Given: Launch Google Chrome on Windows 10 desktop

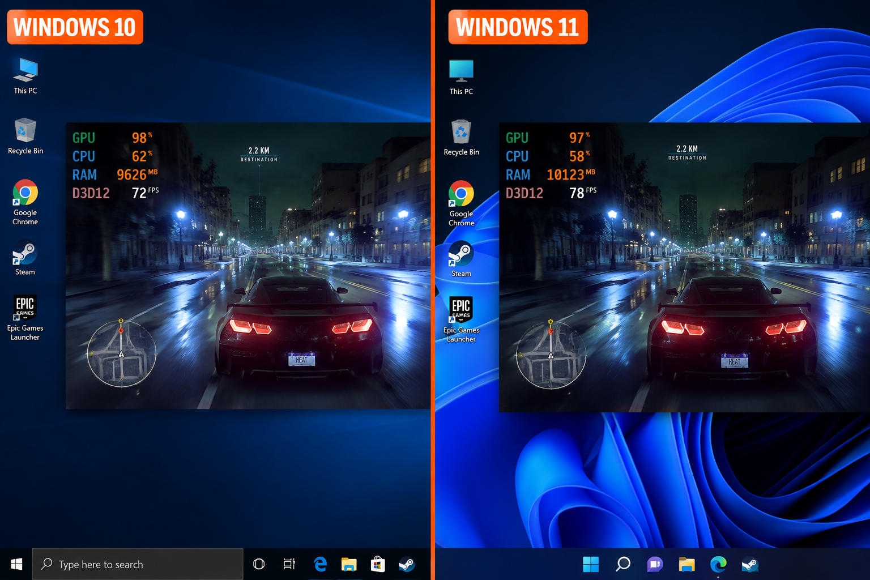Looking at the screenshot, I should [25, 202].
